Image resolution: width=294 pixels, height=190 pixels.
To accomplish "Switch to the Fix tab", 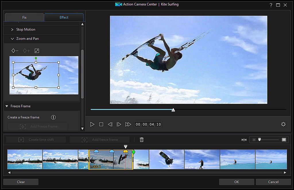I will click(24, 17).
